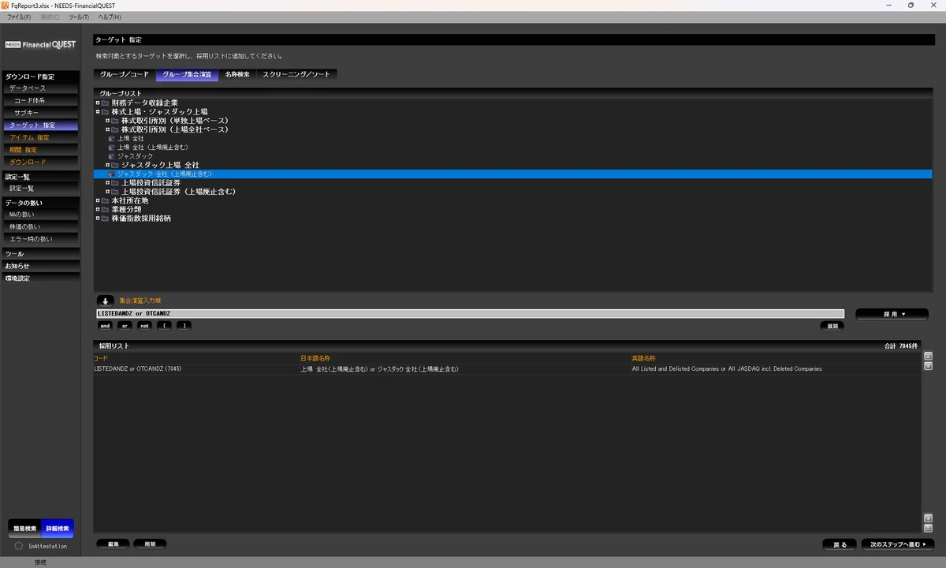This screenshot has height=568, width=946.
Task: Open the 設定一覧 sub-item in the sidebar
Action: [39, 189]
